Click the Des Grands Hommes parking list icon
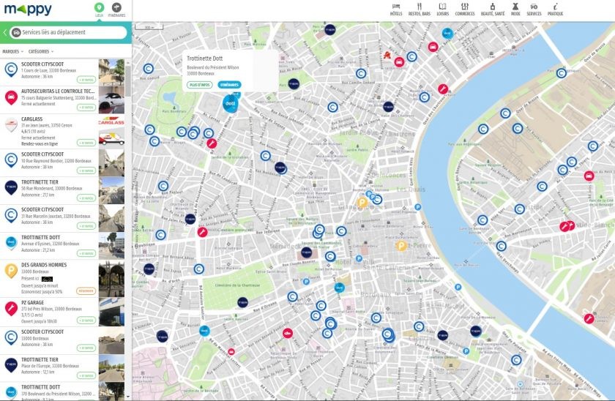 click(x=11, y=271)
